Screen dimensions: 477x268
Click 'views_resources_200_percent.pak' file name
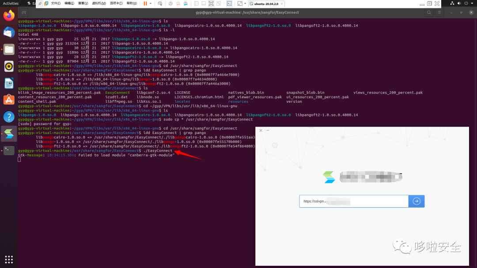coord(388,93)
